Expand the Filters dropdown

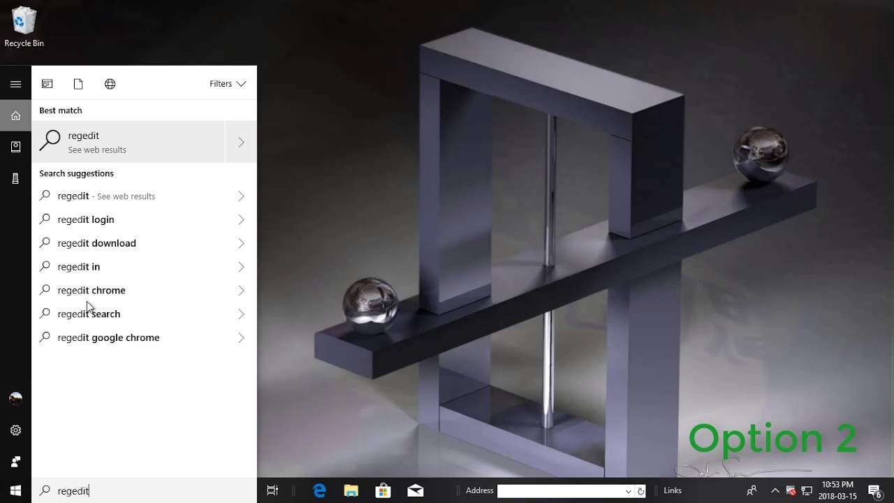(228, 84)
